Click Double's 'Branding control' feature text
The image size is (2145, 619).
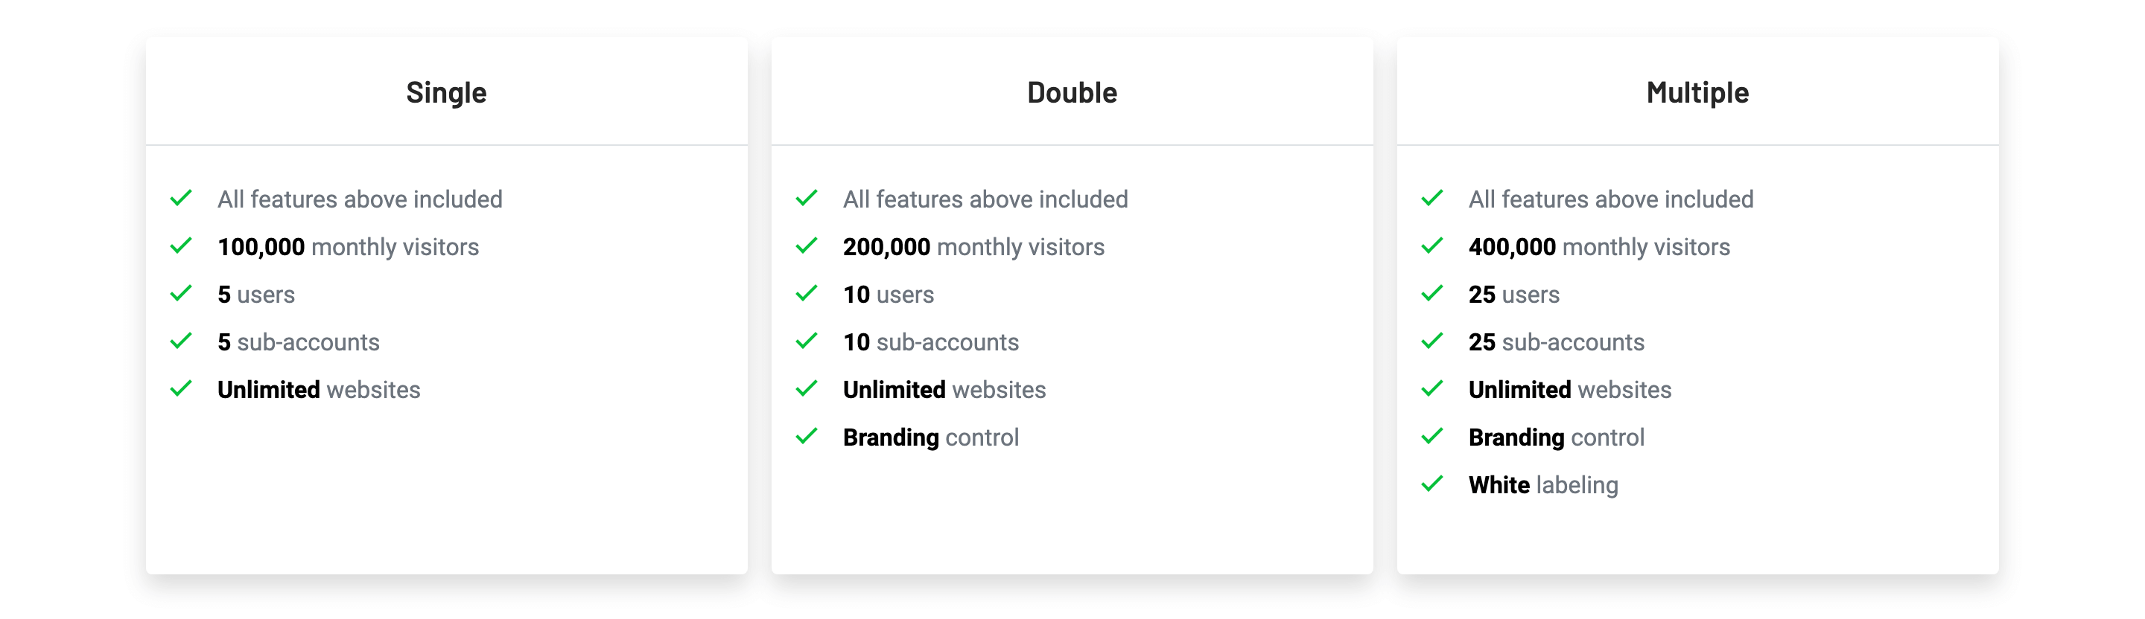coord(930,437)
